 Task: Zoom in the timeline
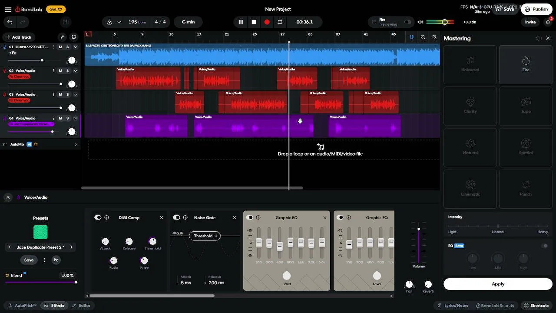pos(434,37)
